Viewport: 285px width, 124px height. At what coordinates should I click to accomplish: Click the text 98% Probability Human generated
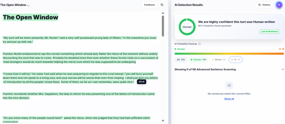tap(215, 26)
